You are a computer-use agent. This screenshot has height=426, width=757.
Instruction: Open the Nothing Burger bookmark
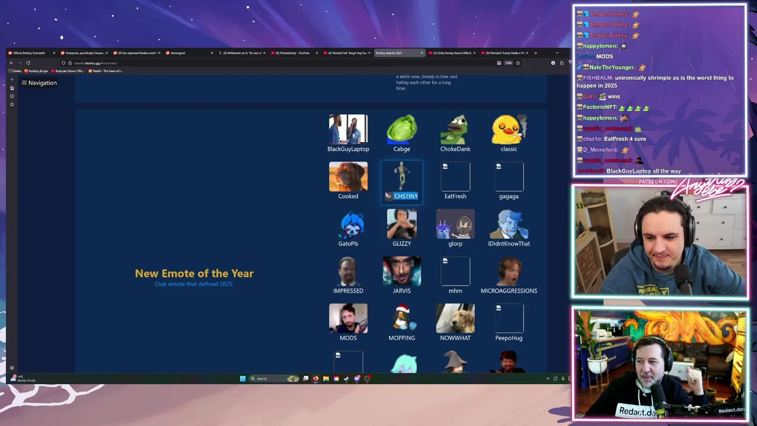[37, 71]
